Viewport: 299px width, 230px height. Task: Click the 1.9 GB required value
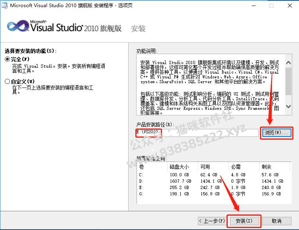point(238,187)
